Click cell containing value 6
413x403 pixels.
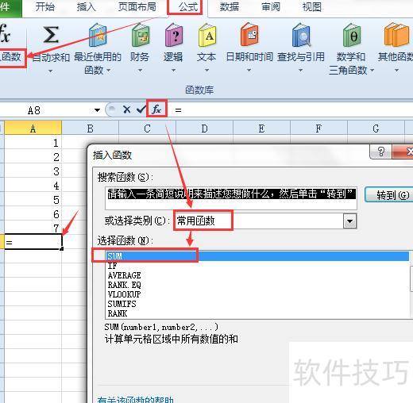(33, 214)
